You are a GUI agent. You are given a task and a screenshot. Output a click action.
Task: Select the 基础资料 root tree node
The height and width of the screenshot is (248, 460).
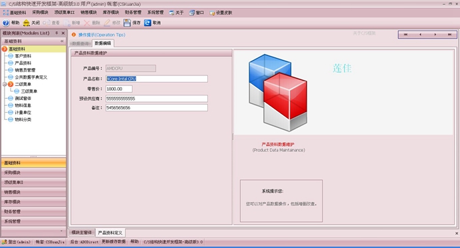coord(17,49)
